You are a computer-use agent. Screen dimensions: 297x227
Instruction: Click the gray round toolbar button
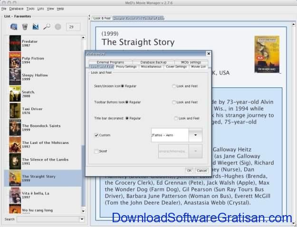(x=58, y=27)
